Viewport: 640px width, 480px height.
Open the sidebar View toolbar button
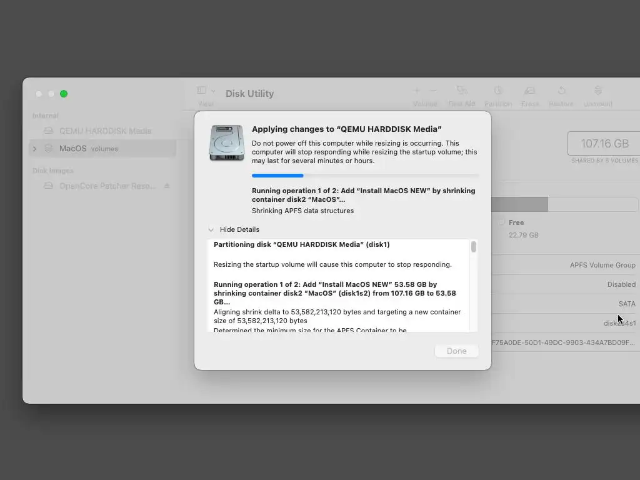coord(201,90)
